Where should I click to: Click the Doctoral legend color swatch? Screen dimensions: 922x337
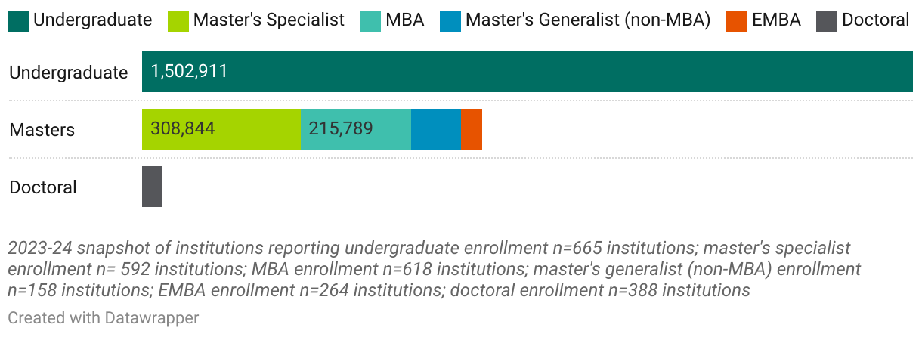click(x=827, y=20)
